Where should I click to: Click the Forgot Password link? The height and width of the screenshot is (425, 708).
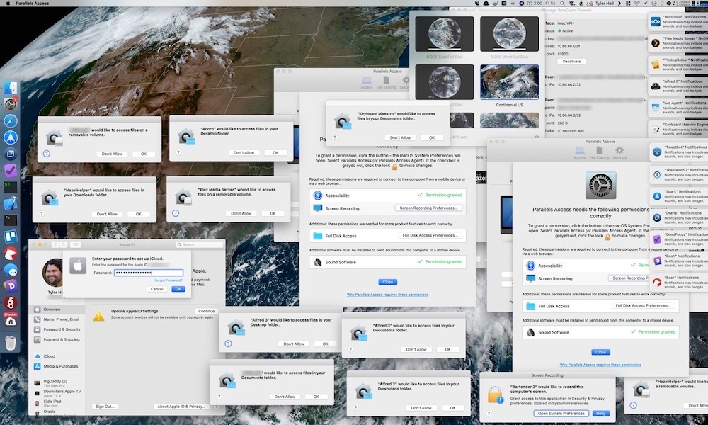pos(169,280)
